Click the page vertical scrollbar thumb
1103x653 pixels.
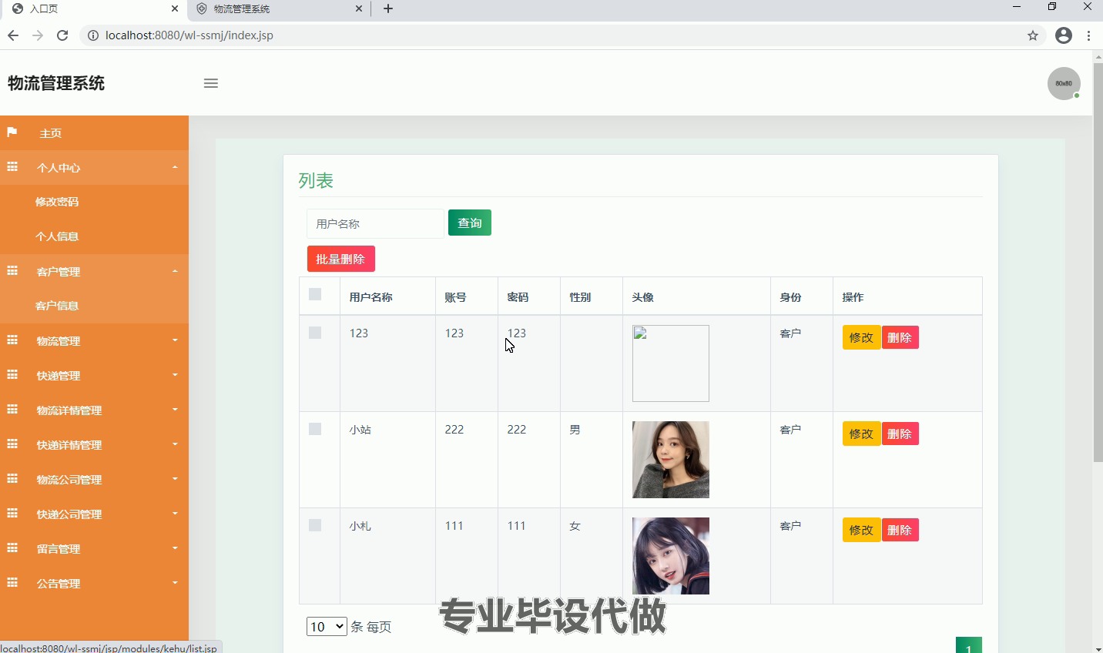tap(1098, 262)
